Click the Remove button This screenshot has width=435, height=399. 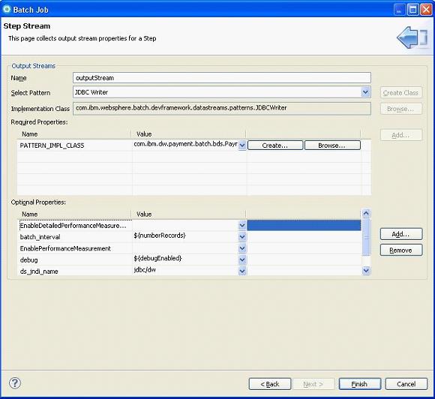pyautogui.click(x=401, y=250)
